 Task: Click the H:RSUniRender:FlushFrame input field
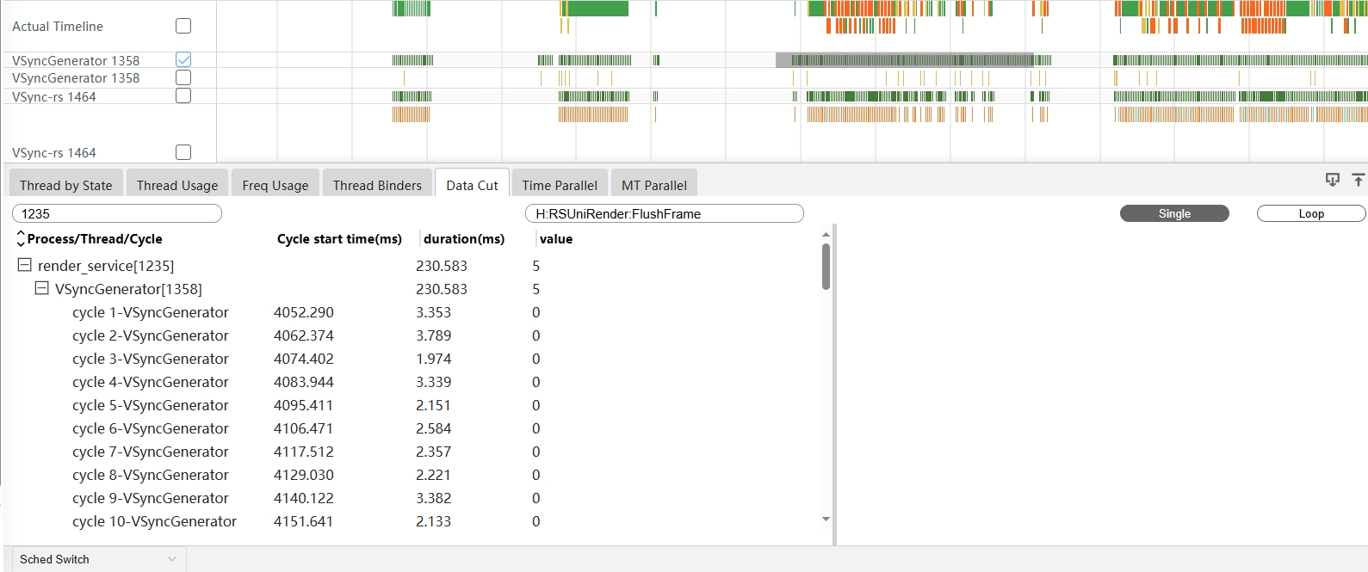664,213
